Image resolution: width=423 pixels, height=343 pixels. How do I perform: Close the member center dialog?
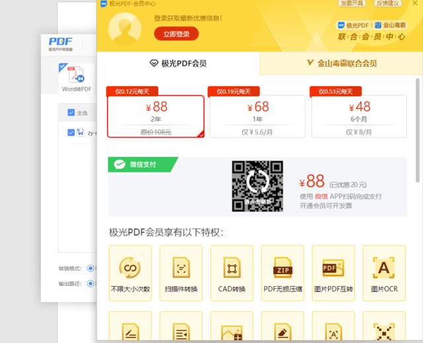pos(415,3)
